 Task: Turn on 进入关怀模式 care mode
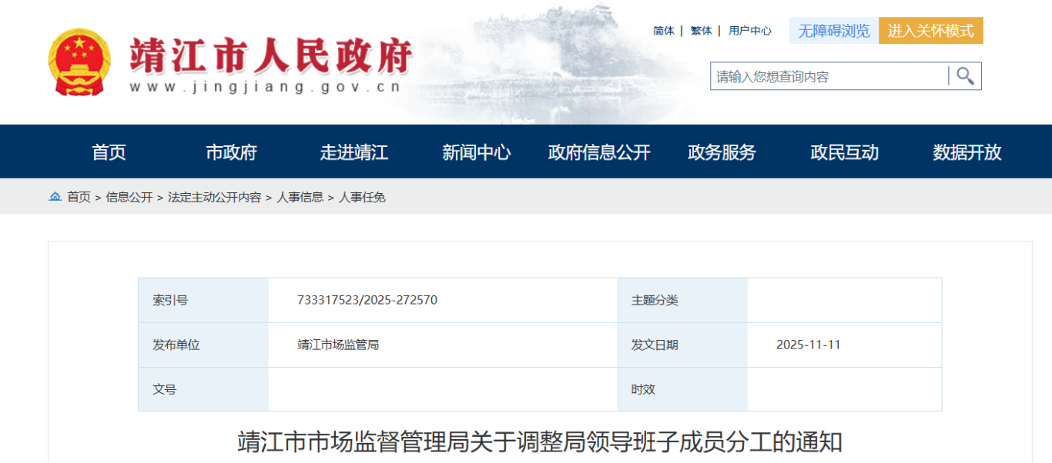click(x=930, y=31)
